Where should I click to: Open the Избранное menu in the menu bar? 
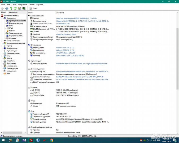[23, 5]
